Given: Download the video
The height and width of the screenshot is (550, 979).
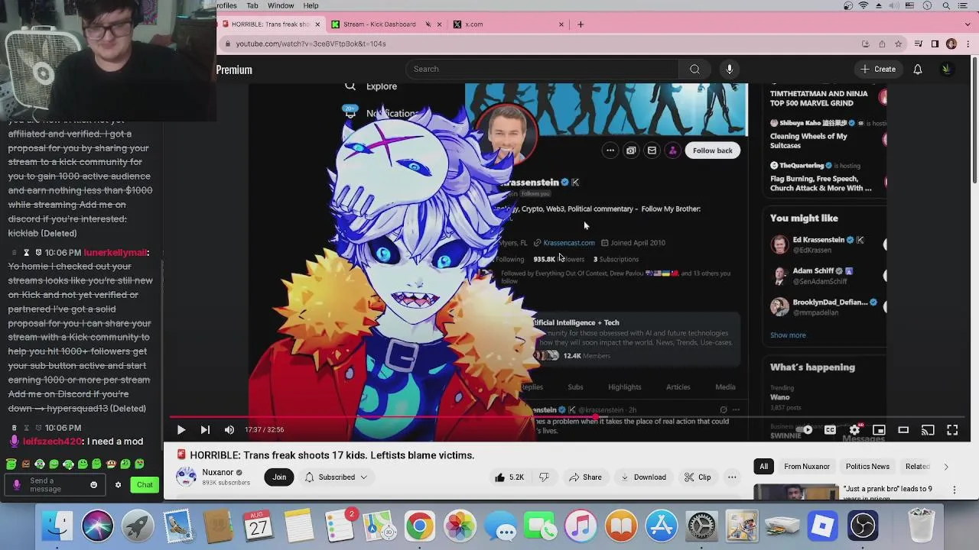Looking at the screenshot, I should (642, 477).
